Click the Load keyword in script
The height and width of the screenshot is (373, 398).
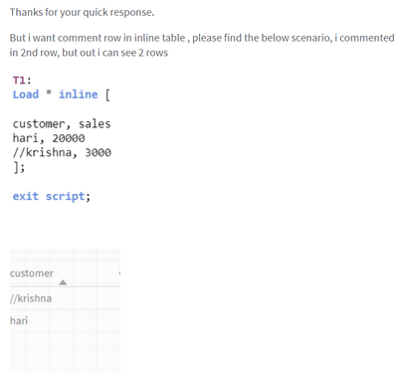pyautogui.click(x=26, y=94)
